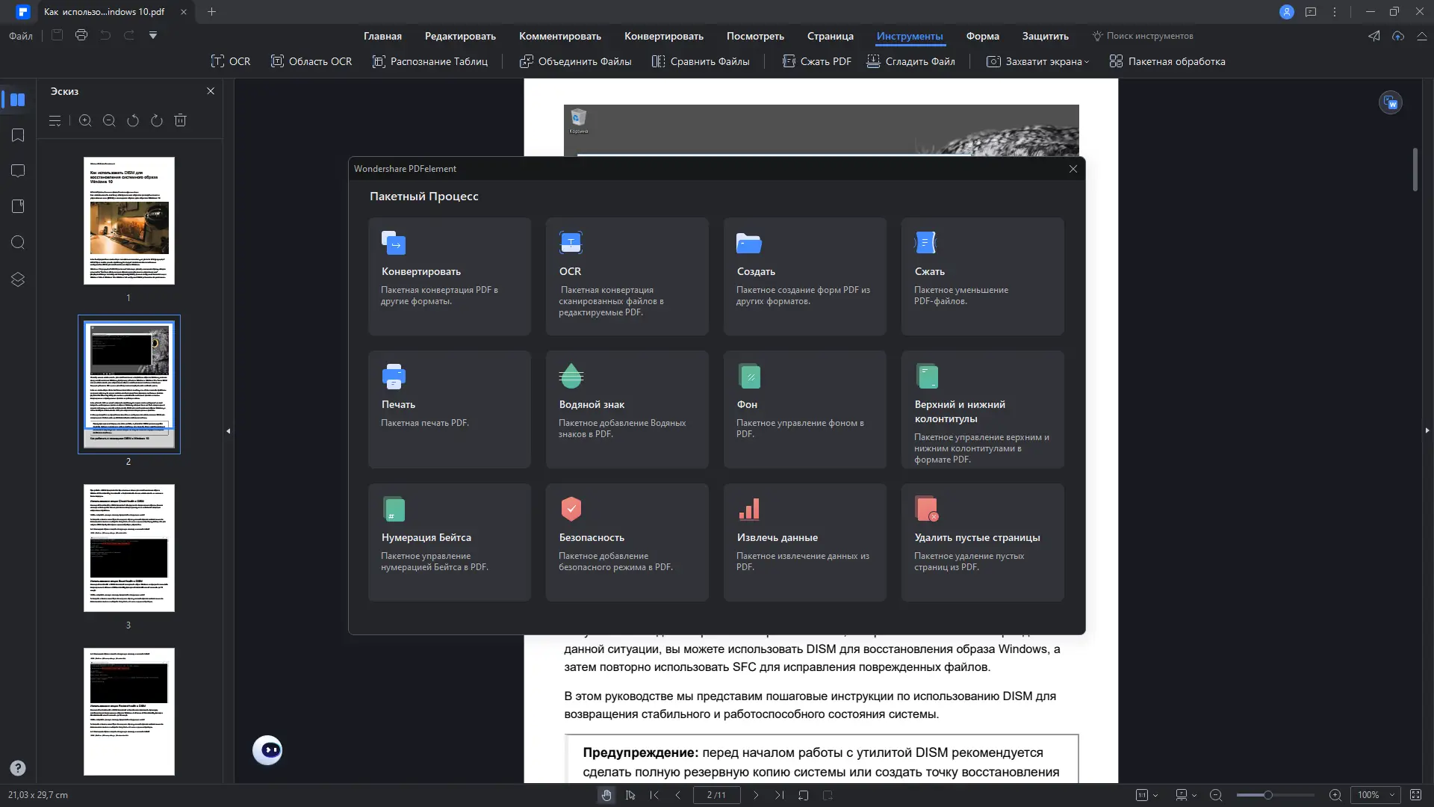Click the OCR tool in the toolbar
Viewport: 1434px width, 807px height.
click(231, 61)
